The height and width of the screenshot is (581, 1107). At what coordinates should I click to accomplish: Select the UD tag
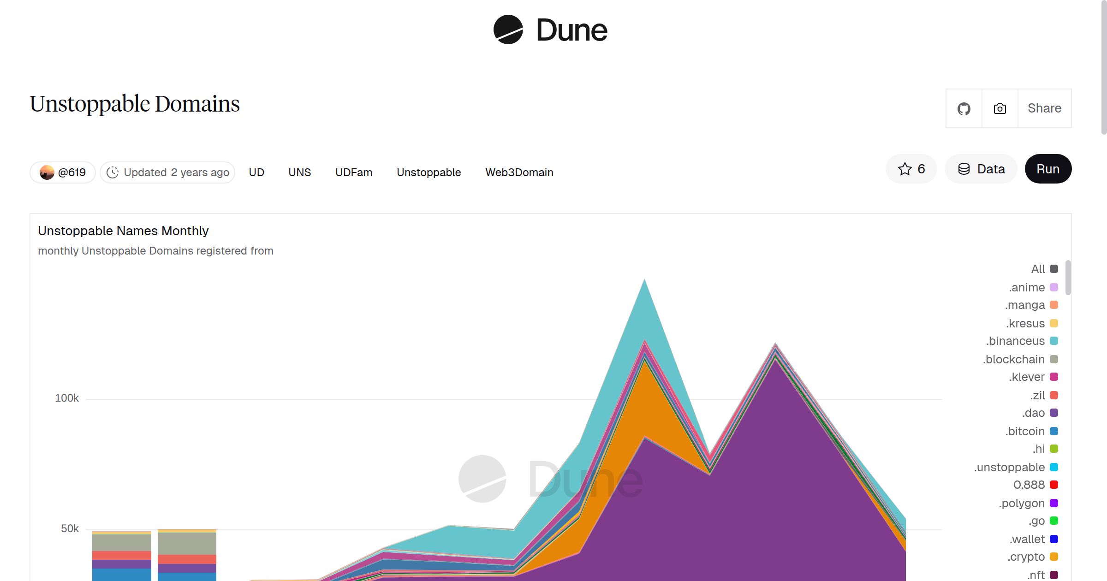tap(256, 172)
